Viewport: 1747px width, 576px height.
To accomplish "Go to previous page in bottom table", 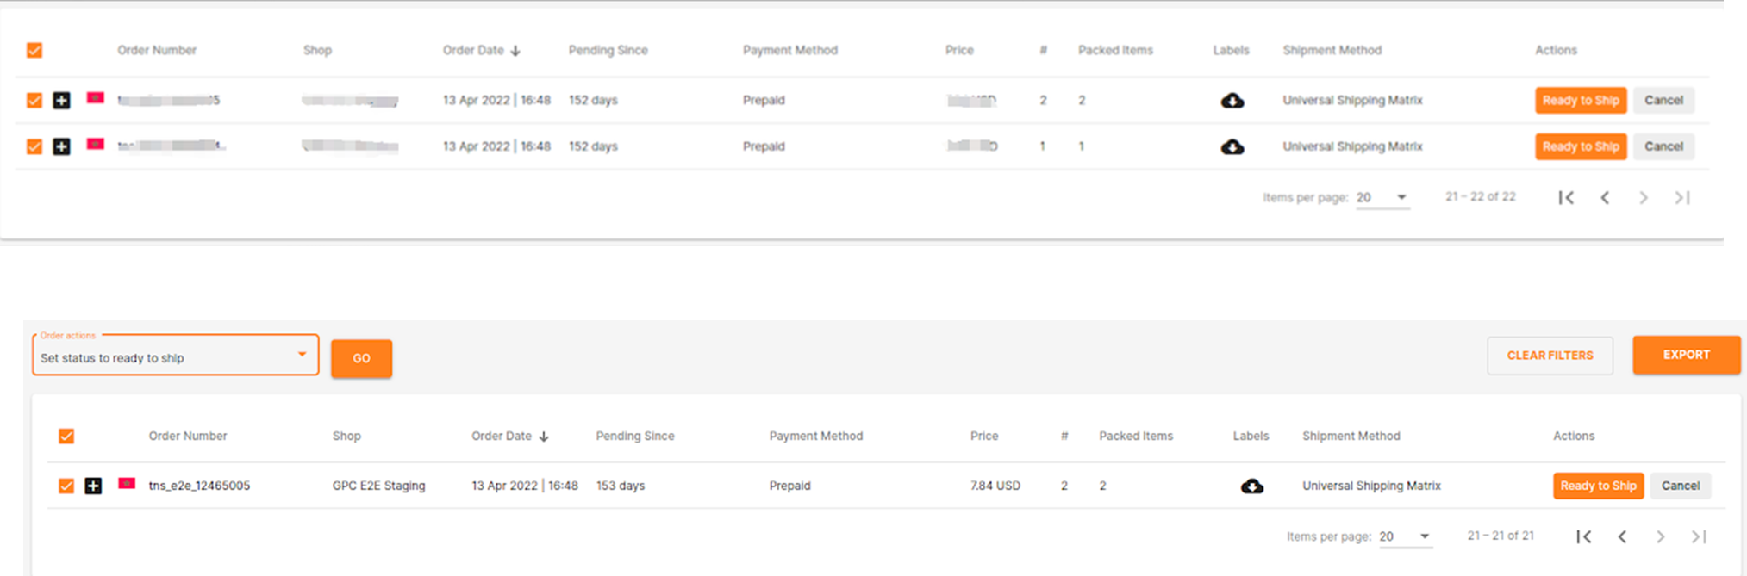I will (x=1622, y=536).
